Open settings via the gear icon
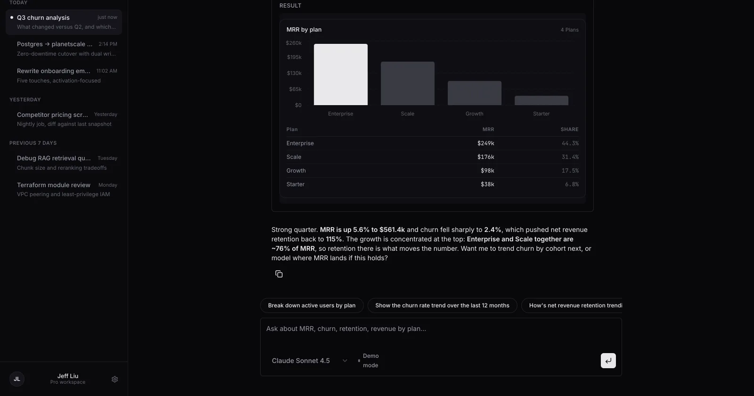 click(x=115, y=379)
